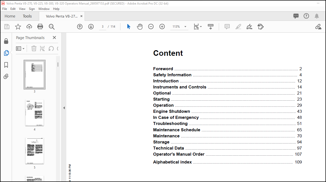Expand the page display options dropdown arrow
The image size is (326, 182).
tap(201, 27)
